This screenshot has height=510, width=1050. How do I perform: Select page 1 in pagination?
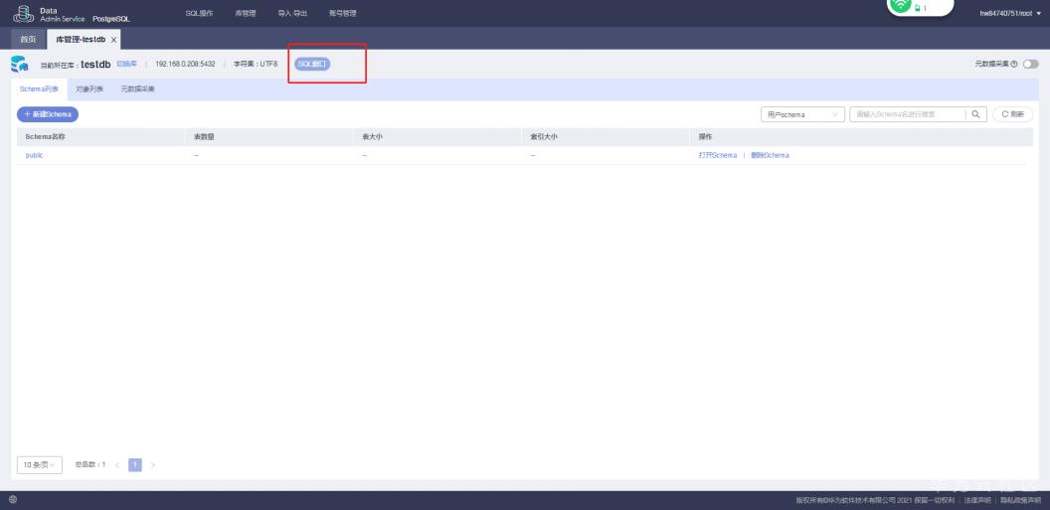[x=134, y=465]
